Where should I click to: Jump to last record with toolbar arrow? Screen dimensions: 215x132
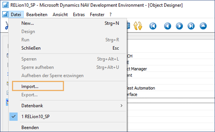click(191, 26)
